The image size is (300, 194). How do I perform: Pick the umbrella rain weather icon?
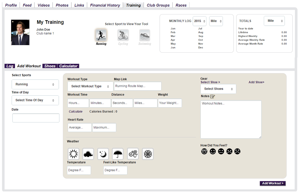tap(118, 154)
